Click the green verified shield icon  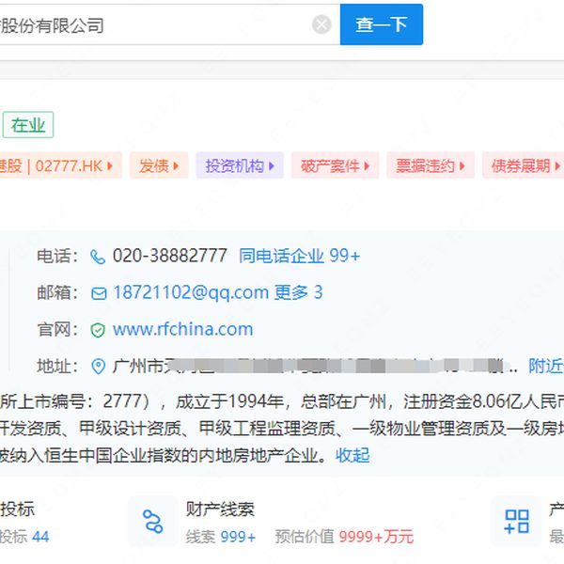[98, 330]
